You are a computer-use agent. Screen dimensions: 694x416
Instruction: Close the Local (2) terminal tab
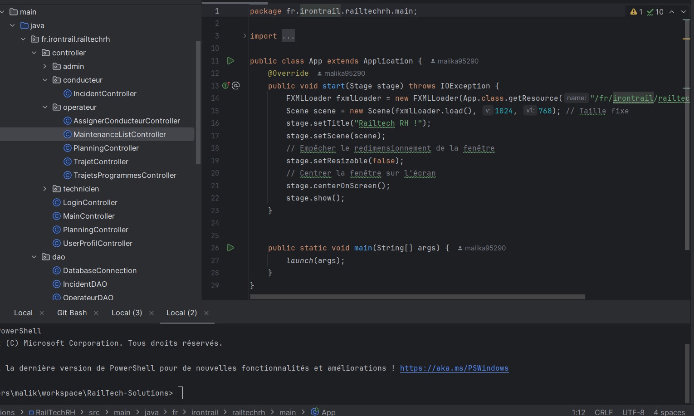point(206,313)
